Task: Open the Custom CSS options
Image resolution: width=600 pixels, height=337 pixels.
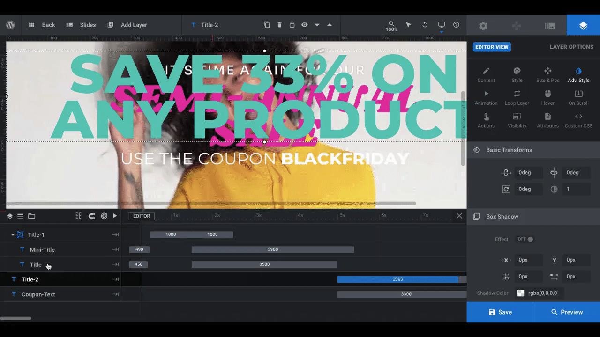Action: pyautogui.click(x=578, y=120)
